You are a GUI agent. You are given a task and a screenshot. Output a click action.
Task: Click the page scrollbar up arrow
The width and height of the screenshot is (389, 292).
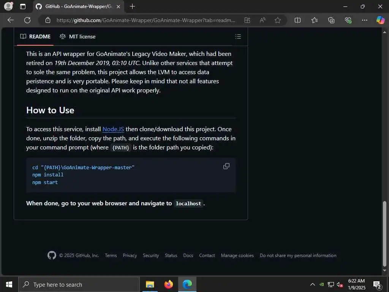tap(384, 32)
